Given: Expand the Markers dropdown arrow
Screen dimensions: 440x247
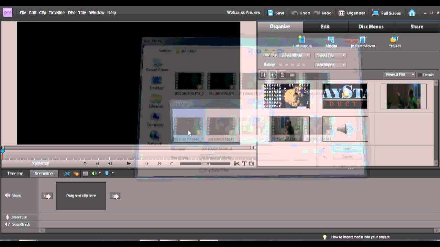Looking at the screenshot, I should tap(112, 173).
